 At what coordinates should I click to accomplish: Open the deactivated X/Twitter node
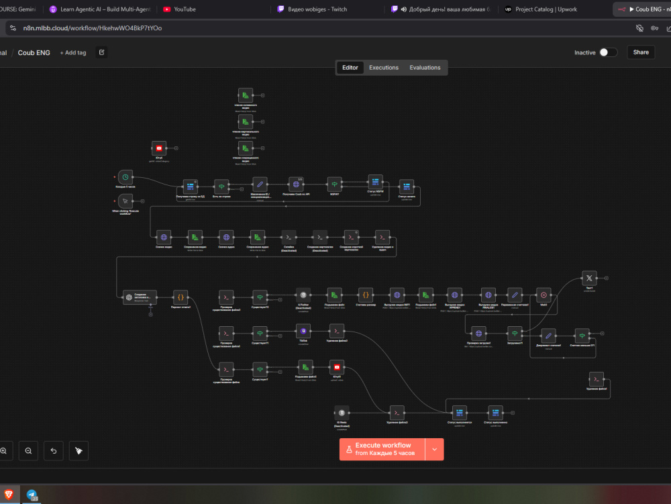click(x=303, y=295)
